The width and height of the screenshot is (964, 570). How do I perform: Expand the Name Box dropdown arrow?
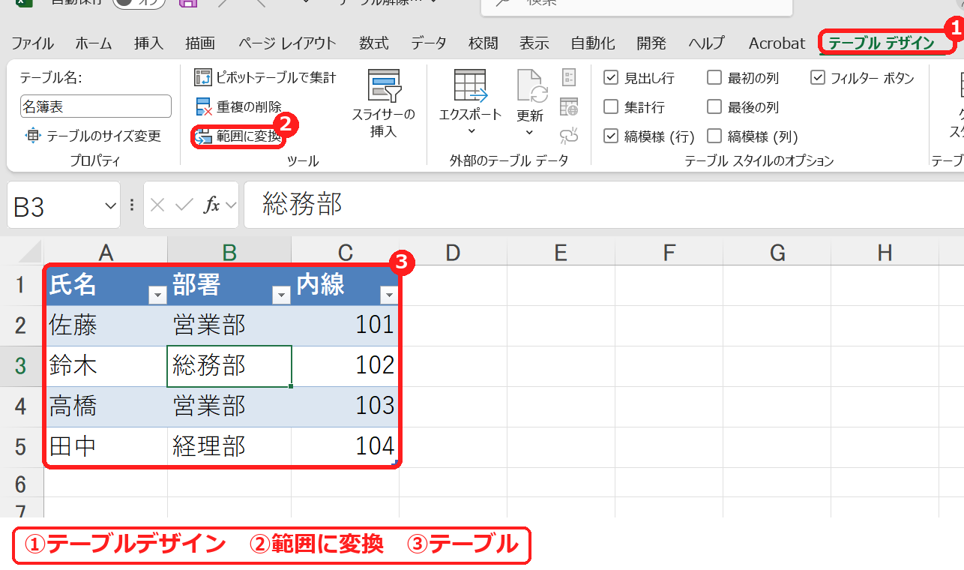tap(111, 205)
